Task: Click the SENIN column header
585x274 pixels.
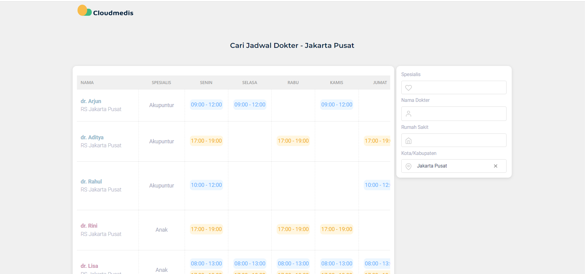Action: [x=206, y=83]
